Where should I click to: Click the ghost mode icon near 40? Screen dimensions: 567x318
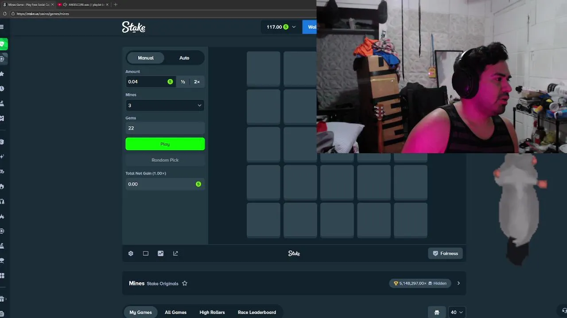[x=437, y=312]
